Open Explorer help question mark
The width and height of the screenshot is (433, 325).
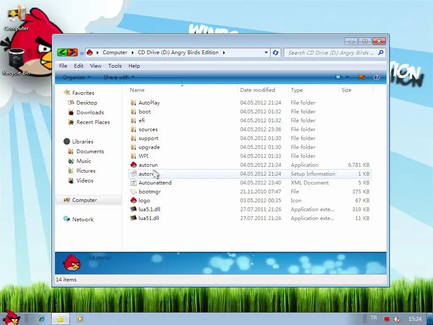tap(377, 77)
